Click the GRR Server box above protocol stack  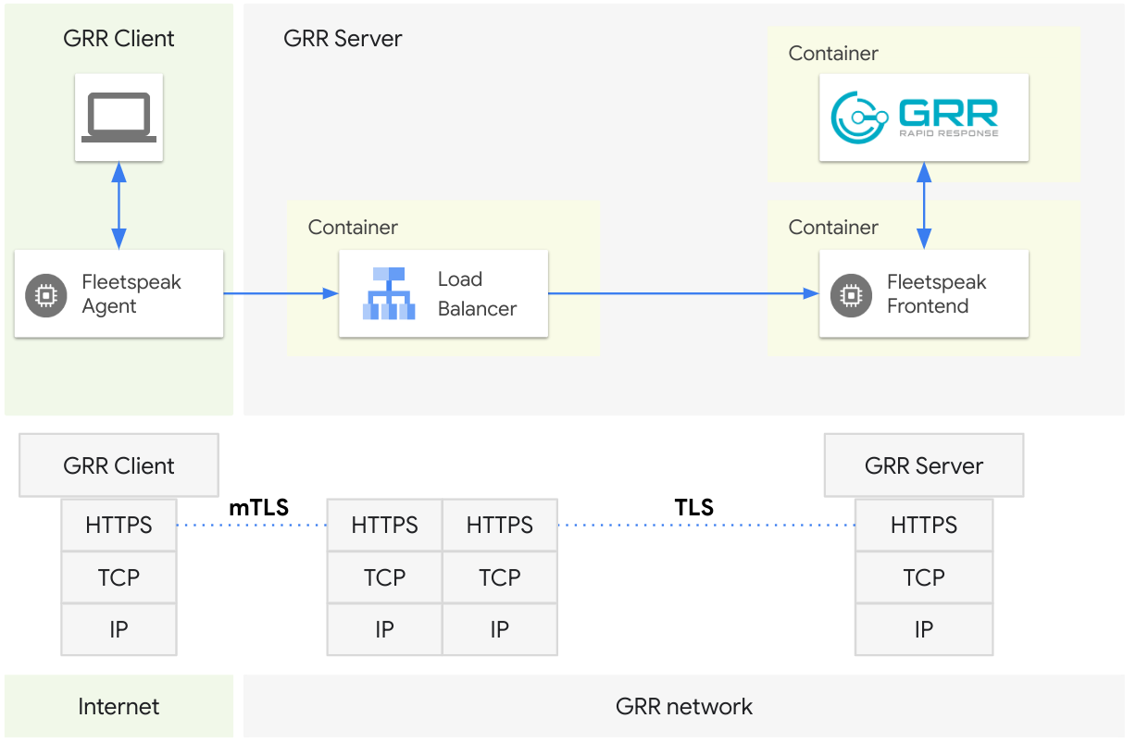click(924, 465)
